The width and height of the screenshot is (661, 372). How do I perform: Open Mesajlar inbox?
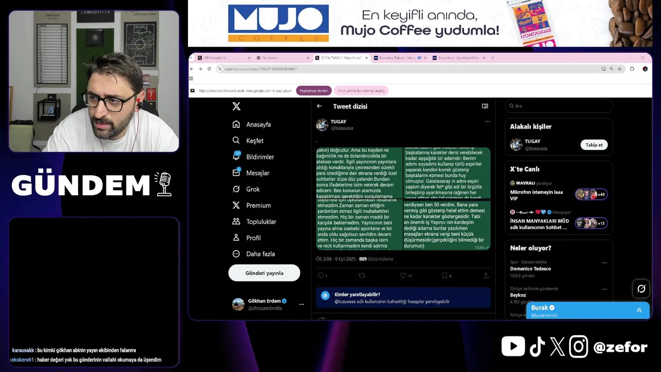pos(251,173)
